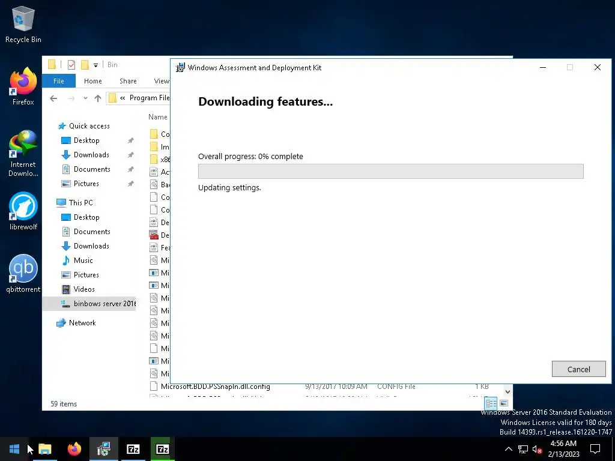Screen dimensions: 615x461
Task: Launch Firefox from the desktop shortcut
Action: coord(23,86)
